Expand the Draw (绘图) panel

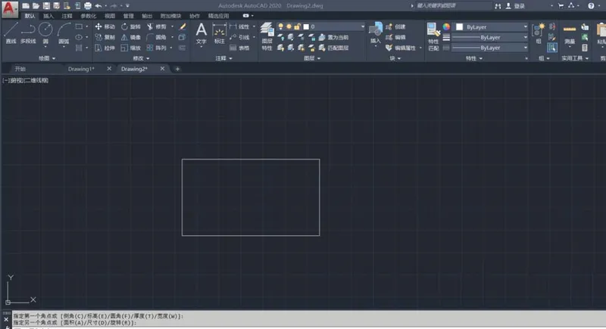[47, 58]
